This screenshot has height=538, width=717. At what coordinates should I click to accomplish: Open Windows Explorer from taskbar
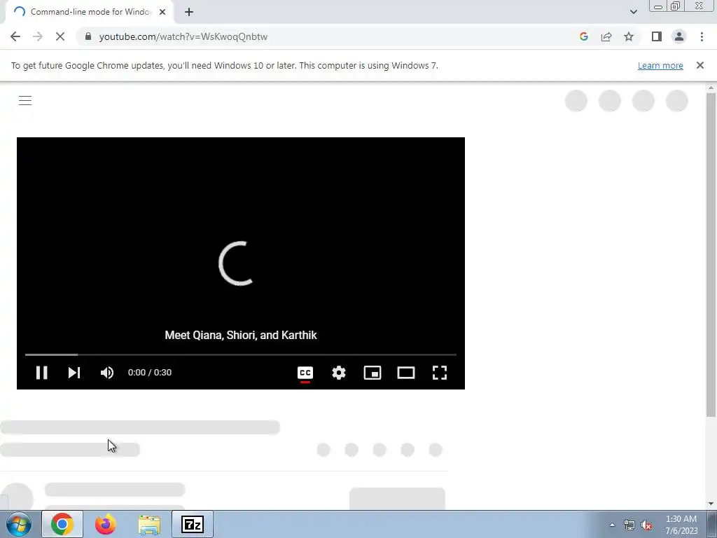point(149,524)
